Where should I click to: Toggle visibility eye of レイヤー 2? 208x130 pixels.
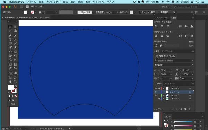(156, 88)
